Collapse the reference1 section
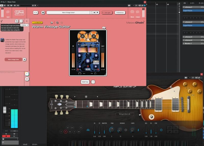The width and height of the screenshot is (204, 146). [184, 7]
